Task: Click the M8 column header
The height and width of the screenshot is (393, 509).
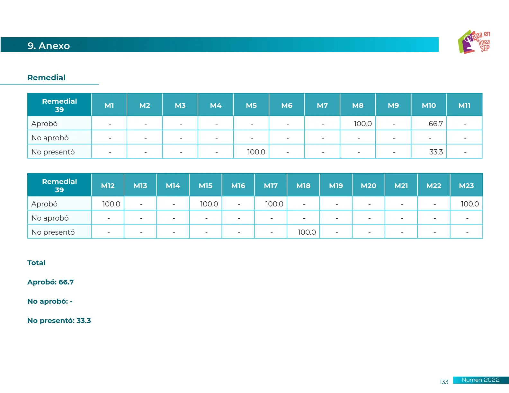Action: point(358,105)
